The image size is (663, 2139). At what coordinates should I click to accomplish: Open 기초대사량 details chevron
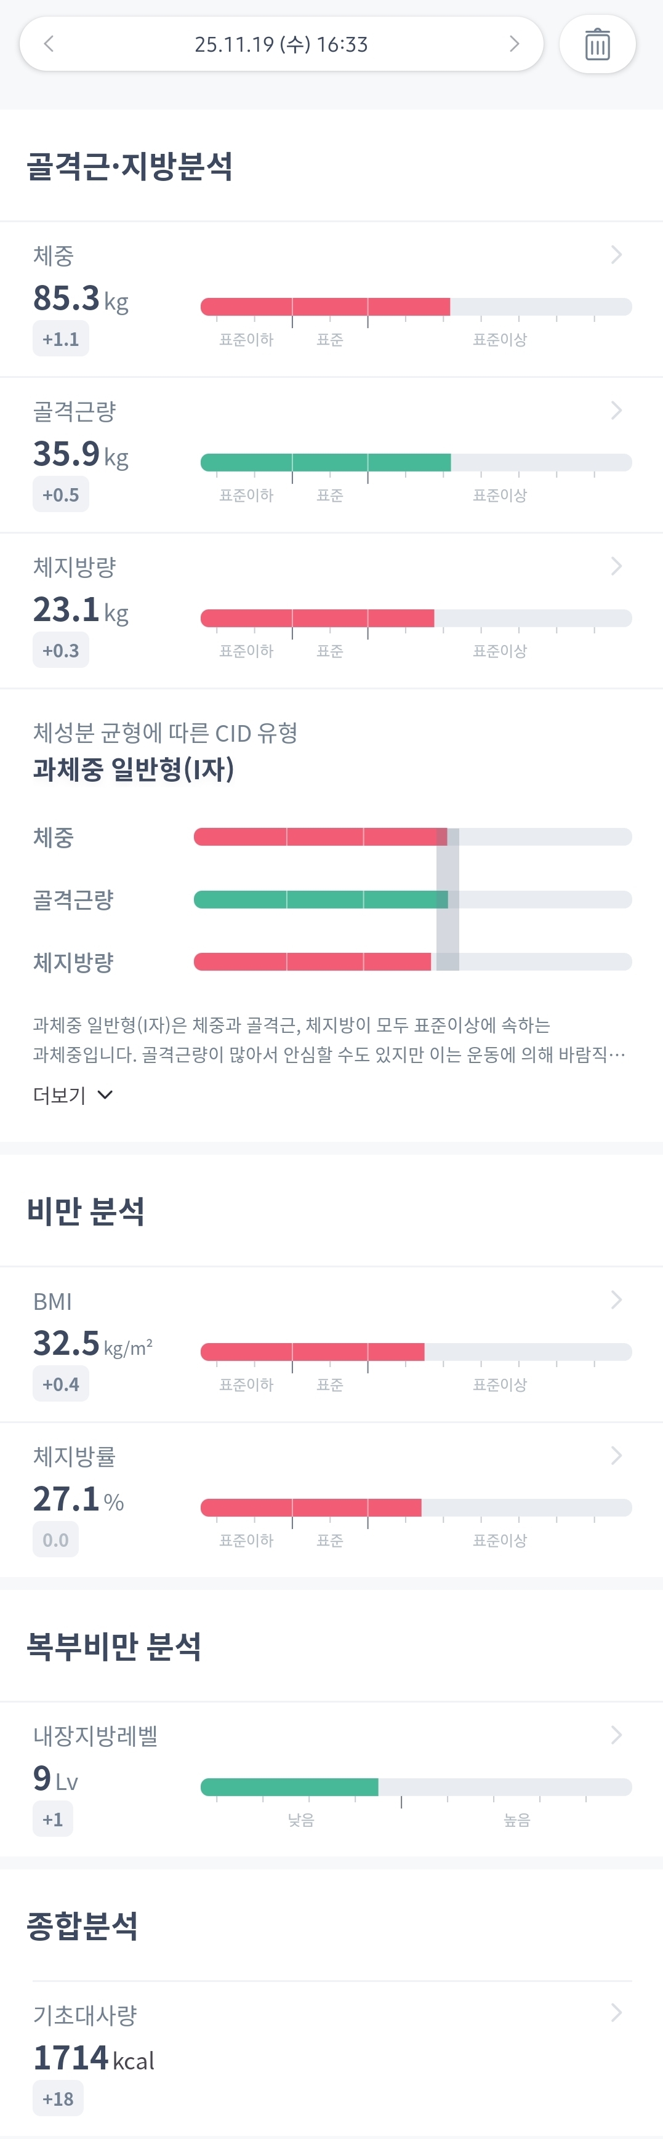click(616, 2013)
